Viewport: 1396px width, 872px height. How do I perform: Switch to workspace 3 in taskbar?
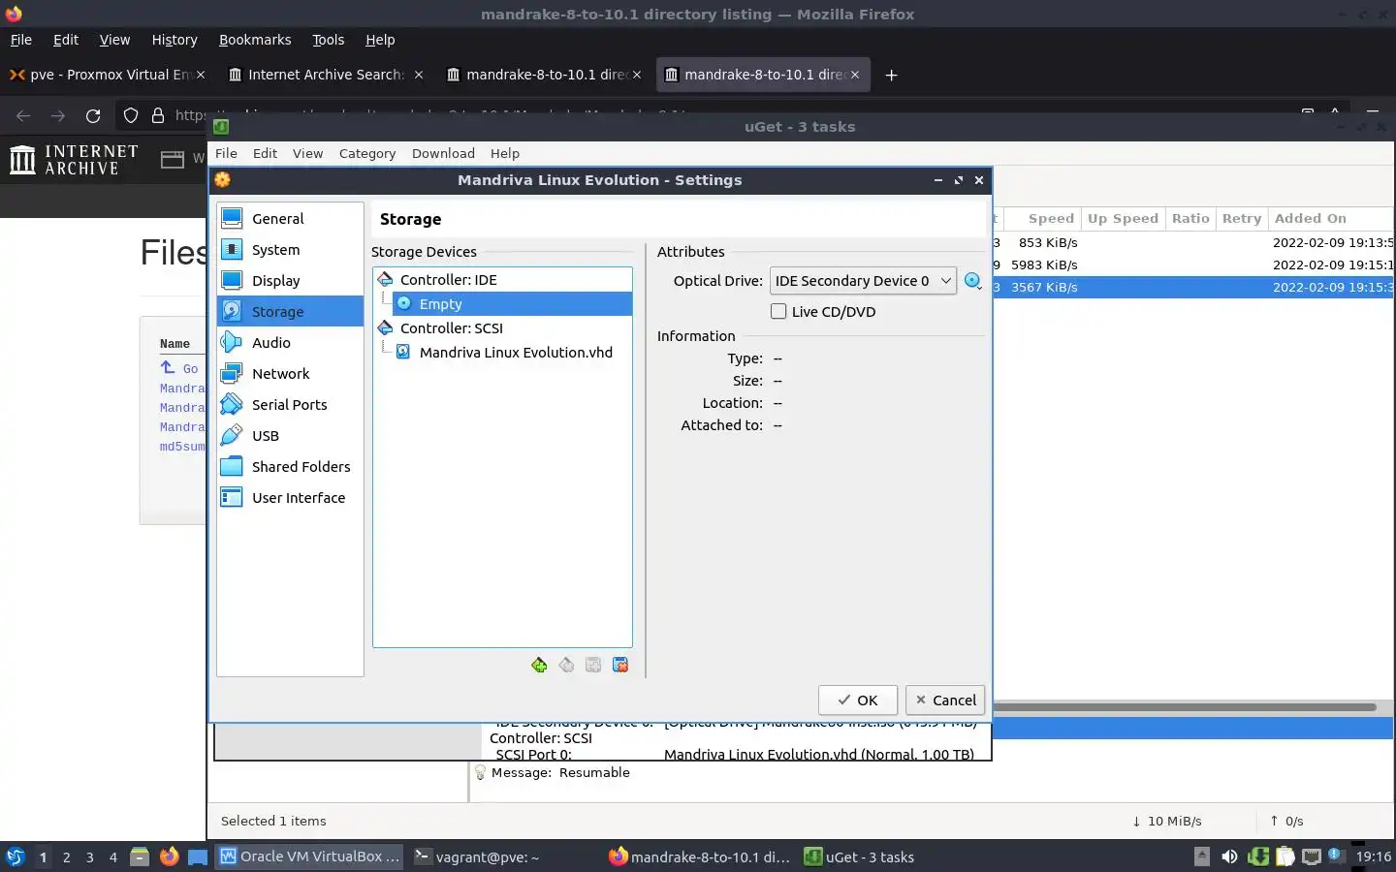90,857
